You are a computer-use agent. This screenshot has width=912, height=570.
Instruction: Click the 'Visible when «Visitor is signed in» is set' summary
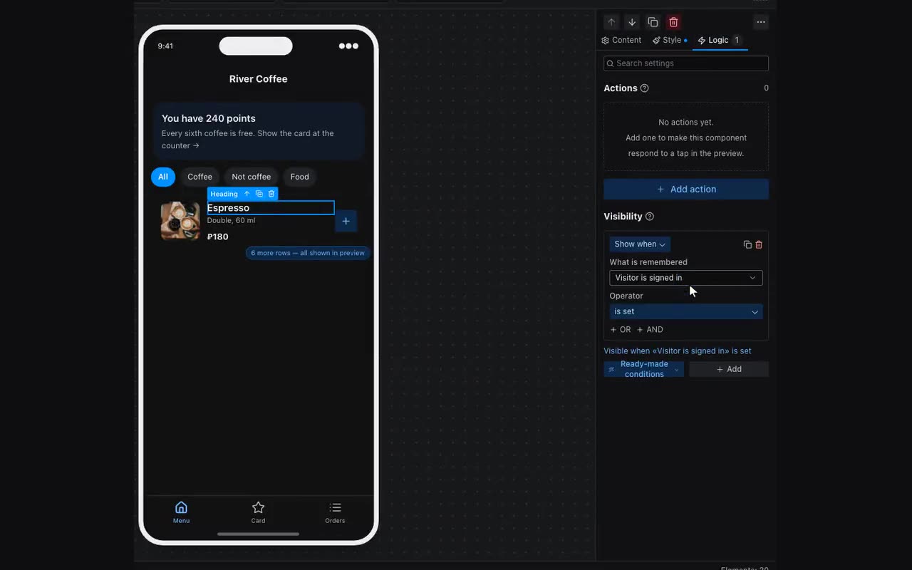[x=678, y=351]
